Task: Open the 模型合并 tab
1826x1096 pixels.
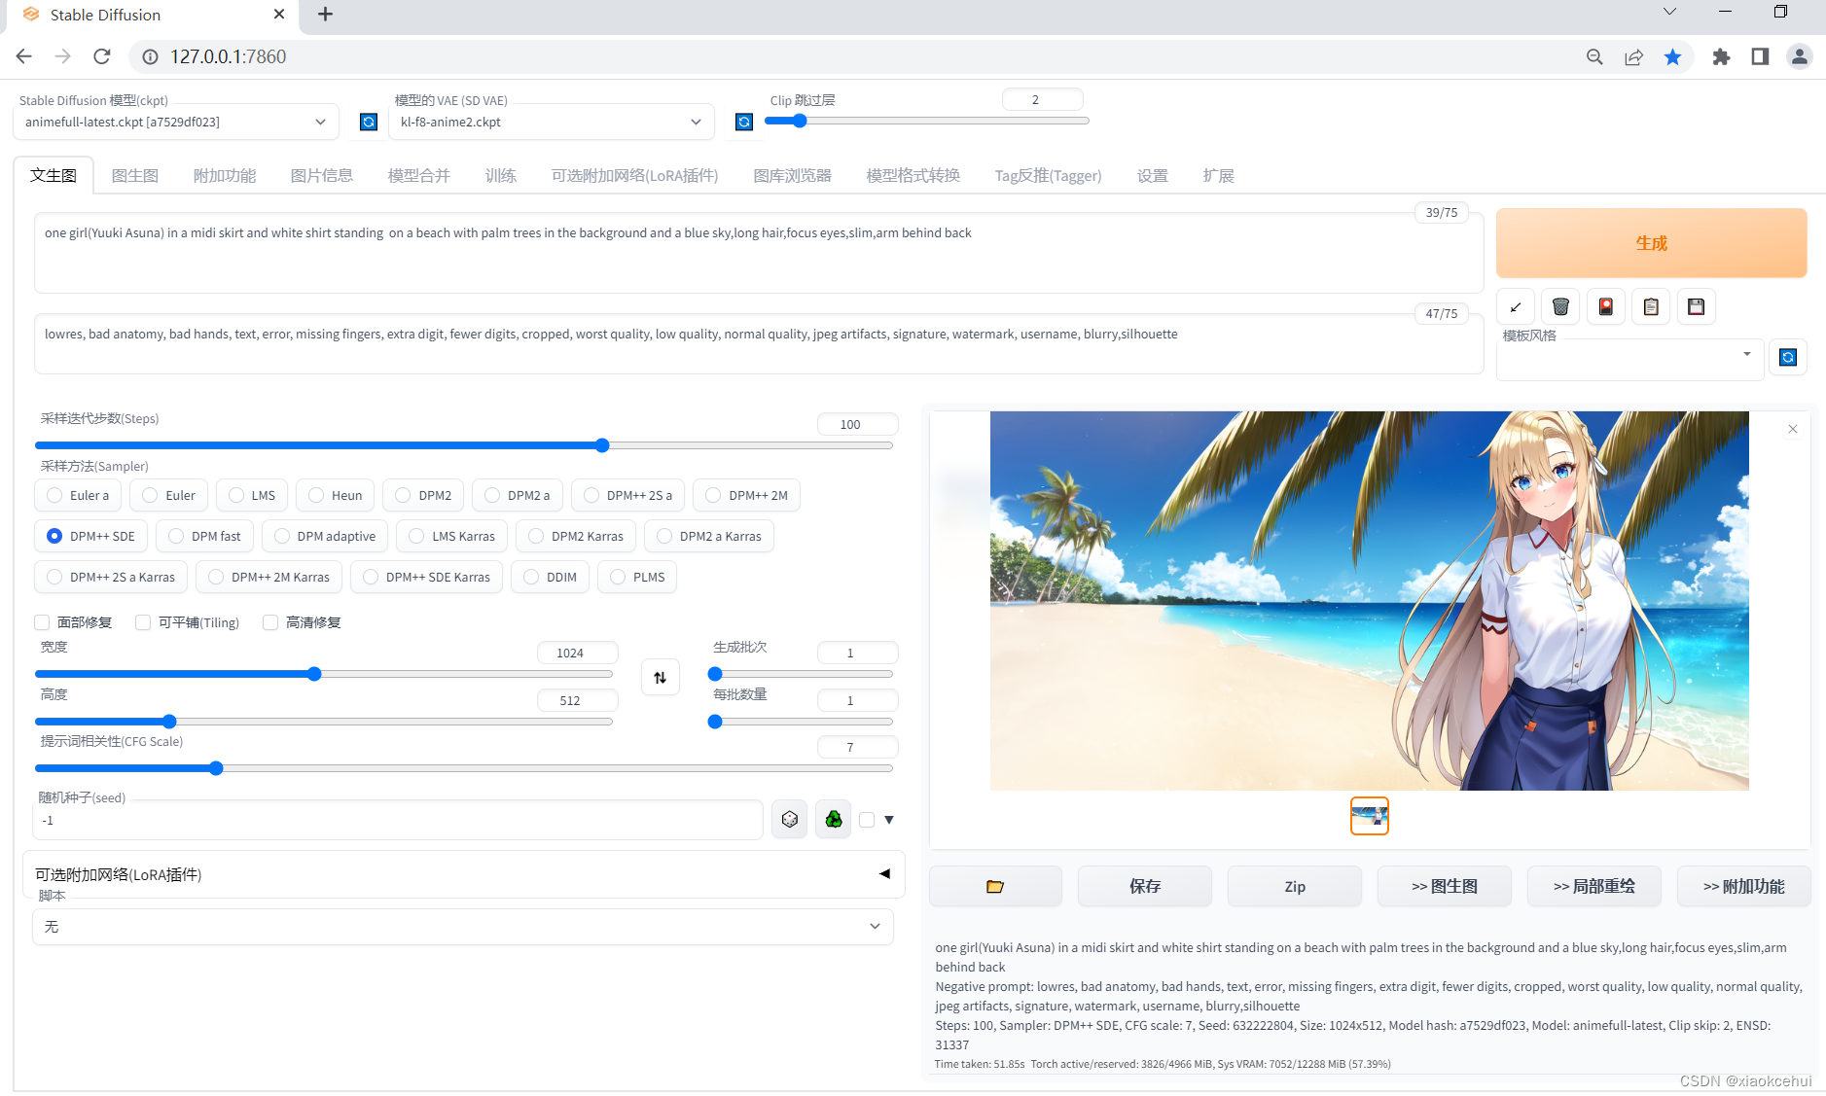Action: point(419,175)
